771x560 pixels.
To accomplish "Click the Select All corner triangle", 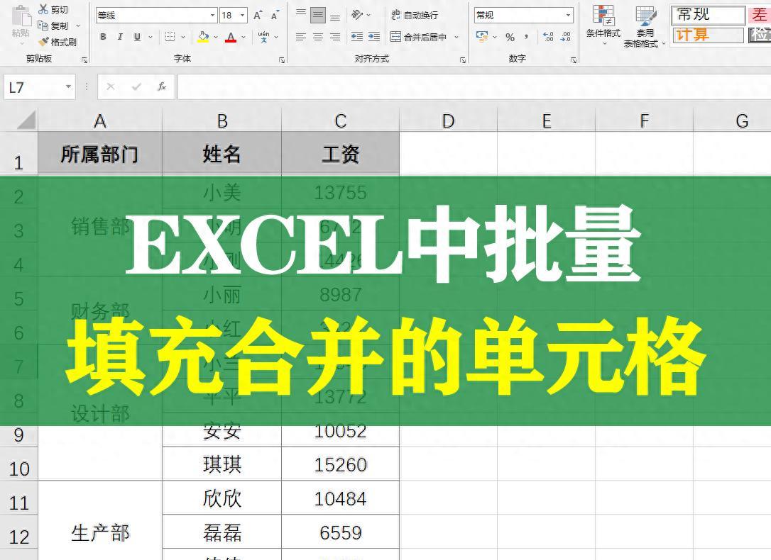I will click(x=26, y=120).
